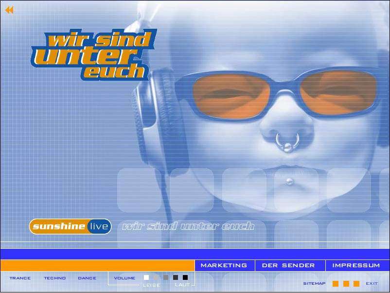
Task: Select the Techno music channel
Action: click(55, 278)
